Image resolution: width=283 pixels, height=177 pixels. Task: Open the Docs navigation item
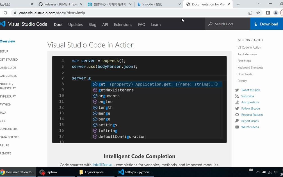click(58, 24)
